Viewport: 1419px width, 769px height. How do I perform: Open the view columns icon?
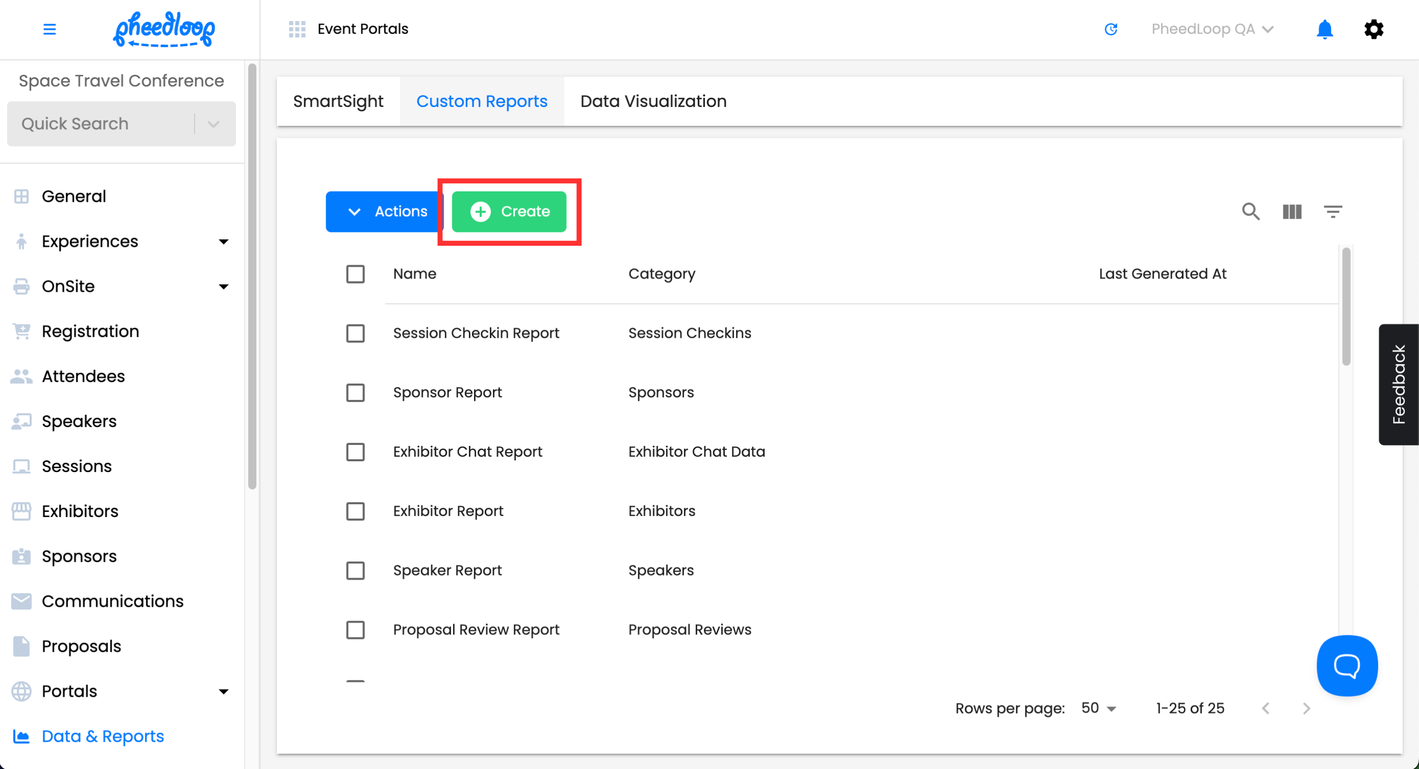1292,211
